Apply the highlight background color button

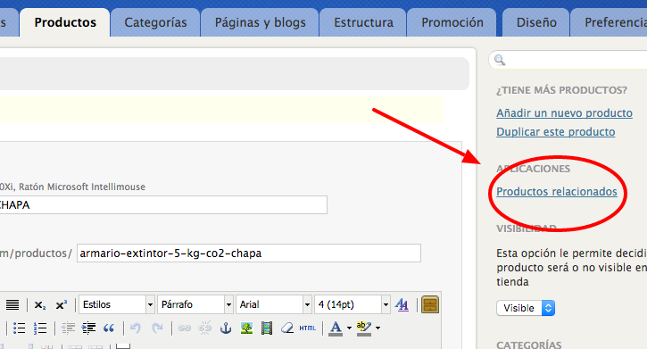point(364,328)
